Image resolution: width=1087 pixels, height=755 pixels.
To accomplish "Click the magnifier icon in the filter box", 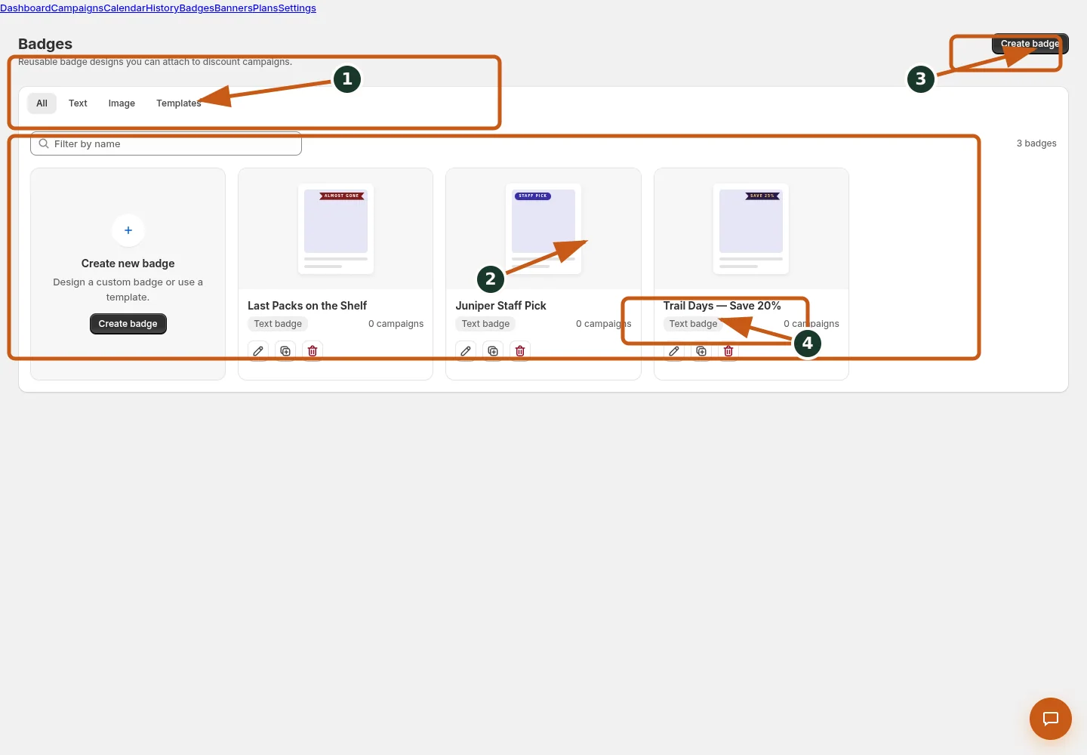I will [44, 143].
